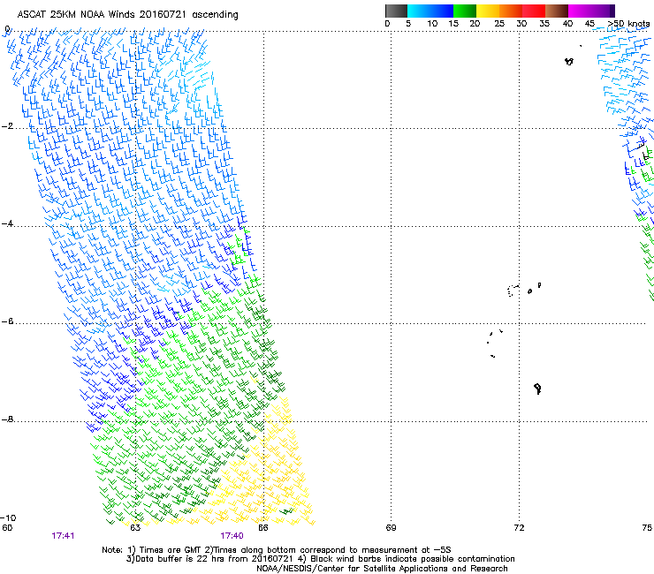Screen dimensions: 654x574
Task: Click the longitude label 66
Action: click(263, 528)
